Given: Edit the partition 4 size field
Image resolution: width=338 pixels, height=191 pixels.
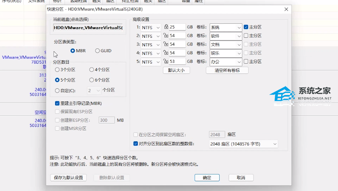Looking at the screenshot, I should (177, 53).
